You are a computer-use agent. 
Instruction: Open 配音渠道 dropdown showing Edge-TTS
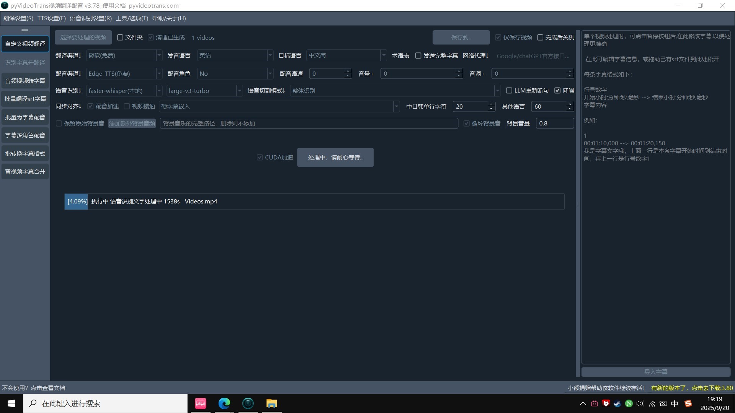point(124,73)
